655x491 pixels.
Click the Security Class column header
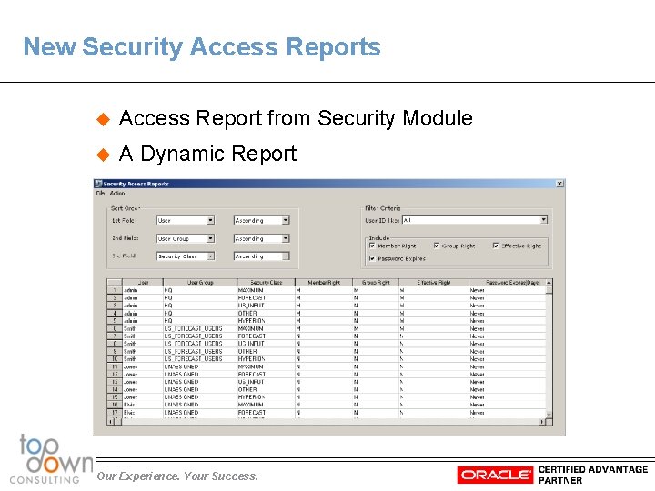click(266, 283)
